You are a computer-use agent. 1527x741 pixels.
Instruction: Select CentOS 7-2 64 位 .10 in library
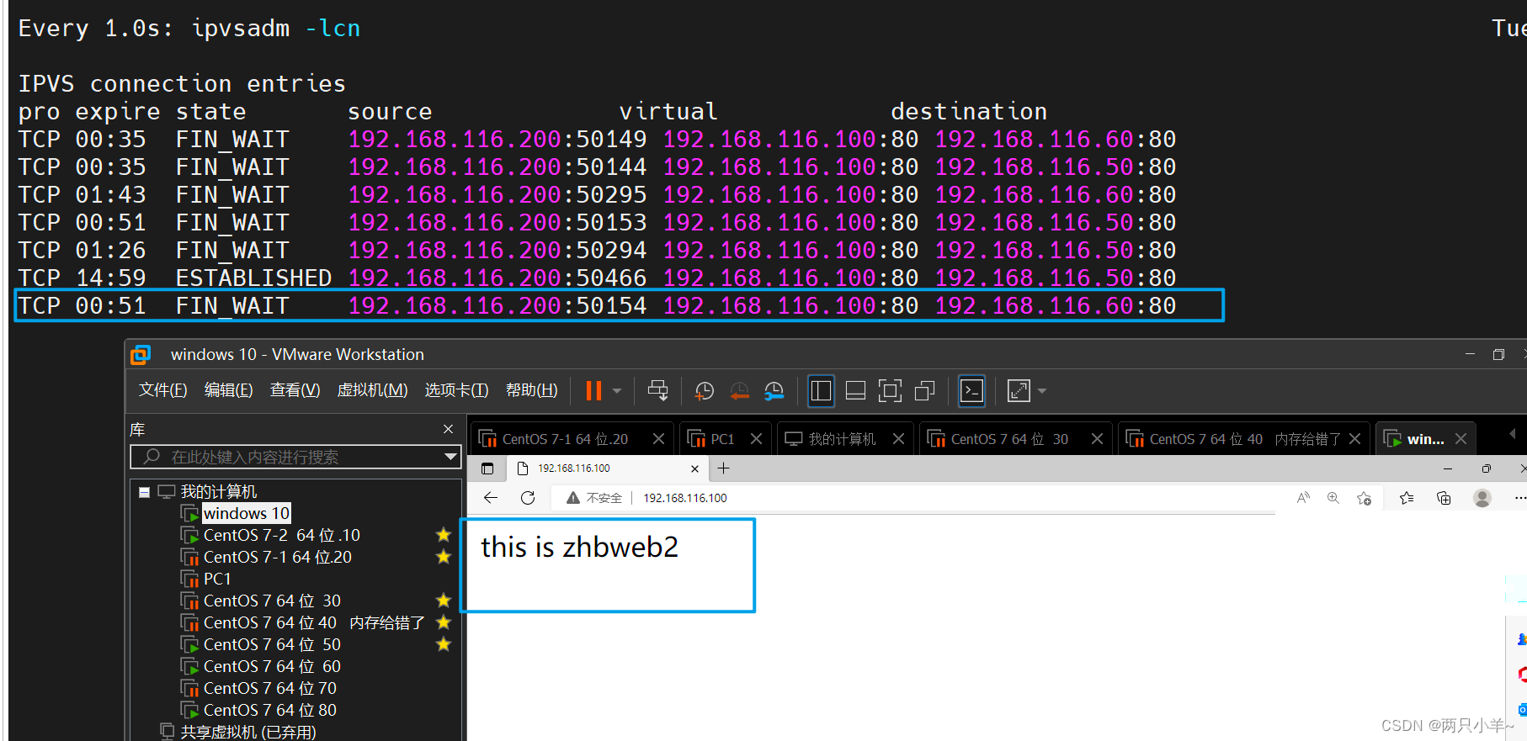281,535
